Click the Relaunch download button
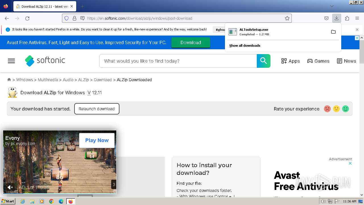Viewport: 364px width, 205px height. (97, 109)
